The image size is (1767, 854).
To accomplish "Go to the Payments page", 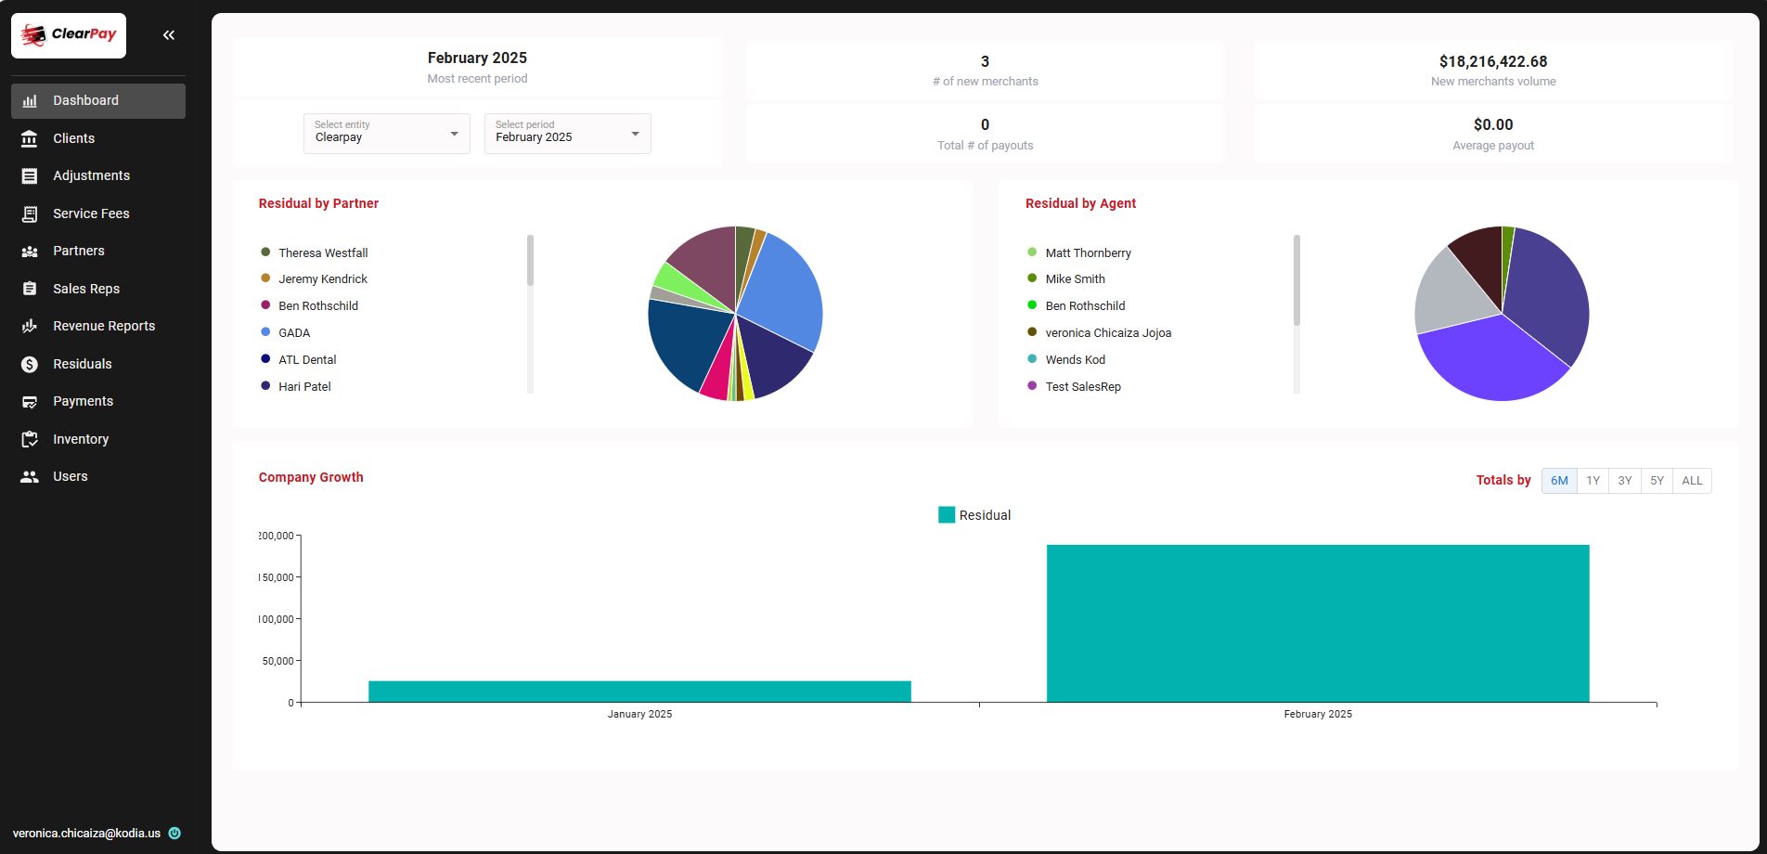I will point(83,401).
